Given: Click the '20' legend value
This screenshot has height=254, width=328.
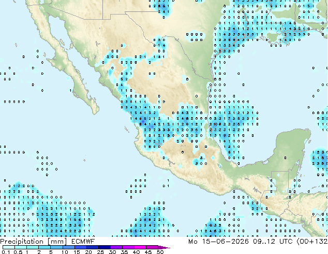Looking at the screenshot, I should pyautogui.click(x=88, y=252).
